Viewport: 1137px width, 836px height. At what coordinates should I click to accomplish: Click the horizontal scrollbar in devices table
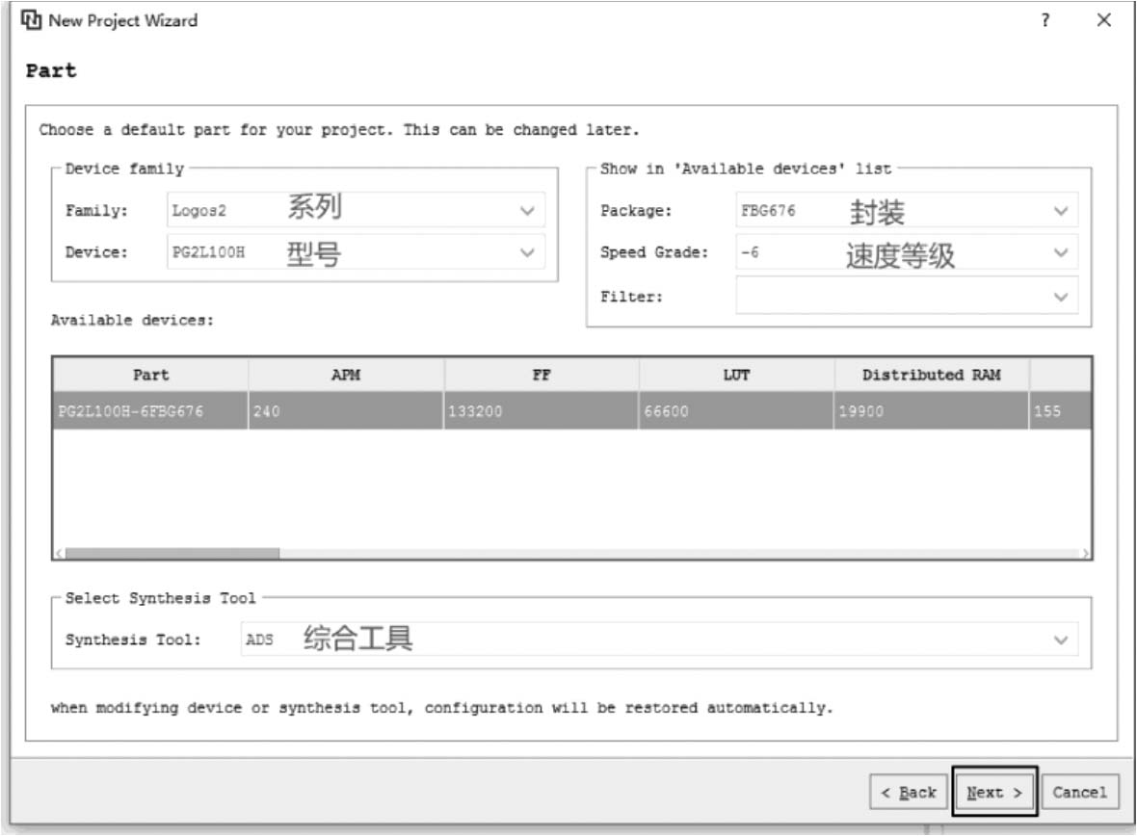(x=173, y=554)
